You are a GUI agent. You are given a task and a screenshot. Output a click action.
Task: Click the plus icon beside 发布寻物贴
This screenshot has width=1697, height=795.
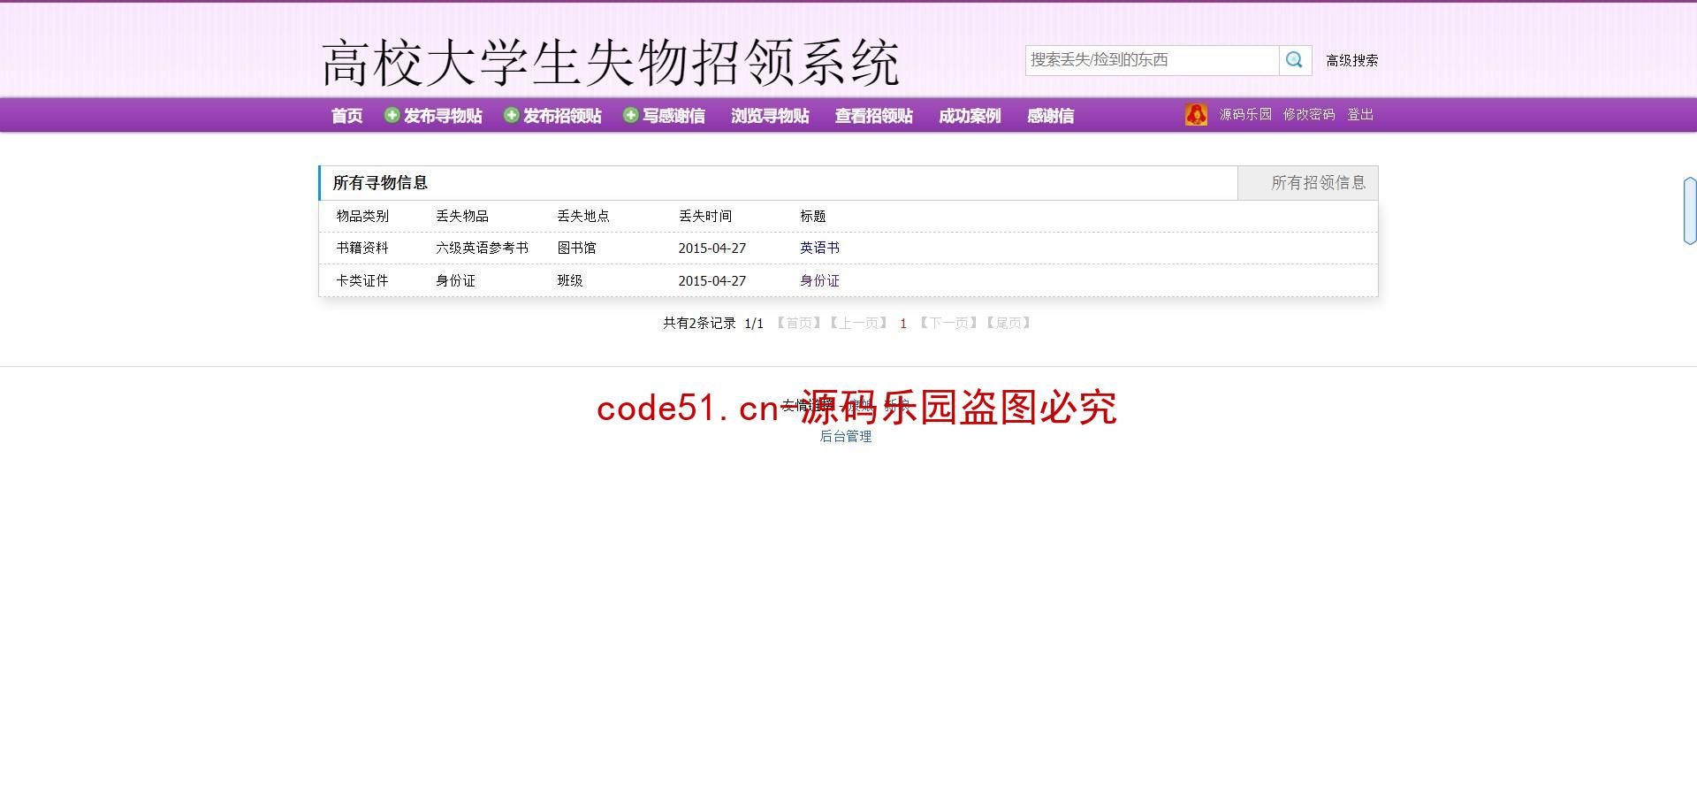pyautogui.click(x=392, y=115)
